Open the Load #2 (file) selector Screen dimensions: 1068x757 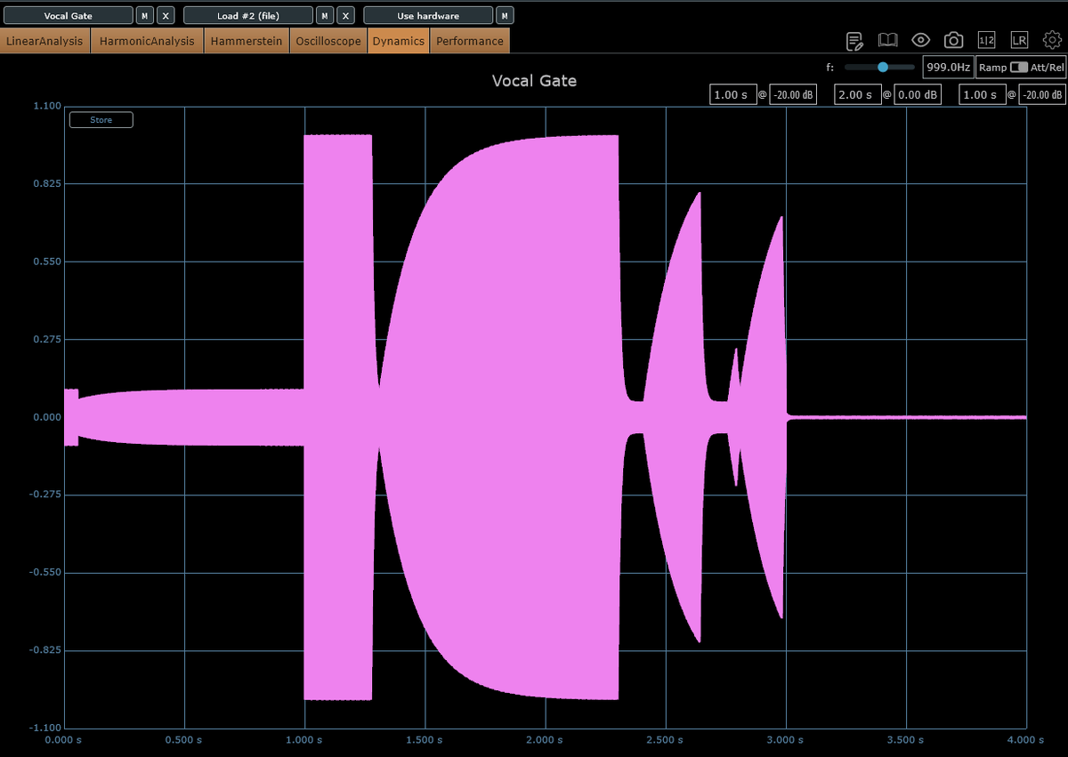[248, 16]
